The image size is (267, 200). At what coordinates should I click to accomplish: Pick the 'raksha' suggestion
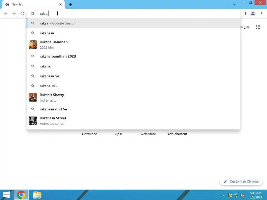133,66
